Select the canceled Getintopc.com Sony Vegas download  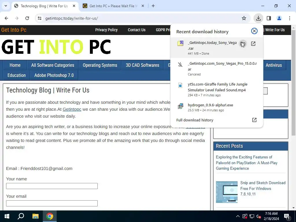coord(217,68)
